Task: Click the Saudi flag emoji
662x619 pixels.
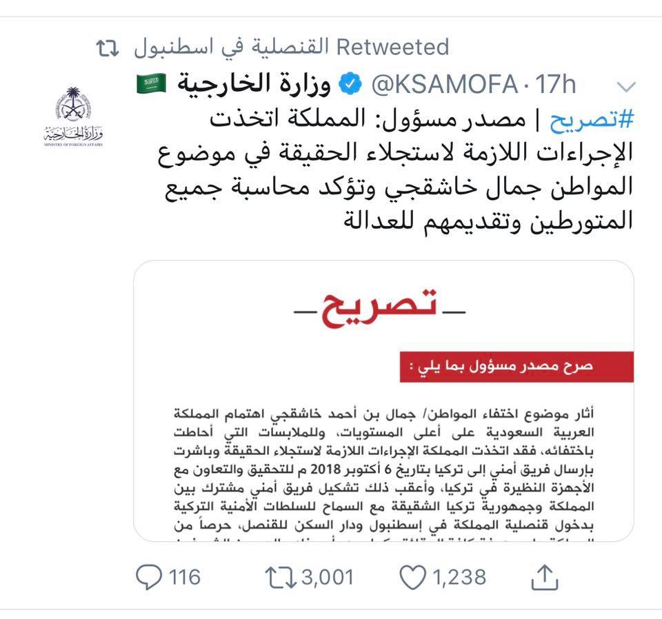Action: coord(152,83)
